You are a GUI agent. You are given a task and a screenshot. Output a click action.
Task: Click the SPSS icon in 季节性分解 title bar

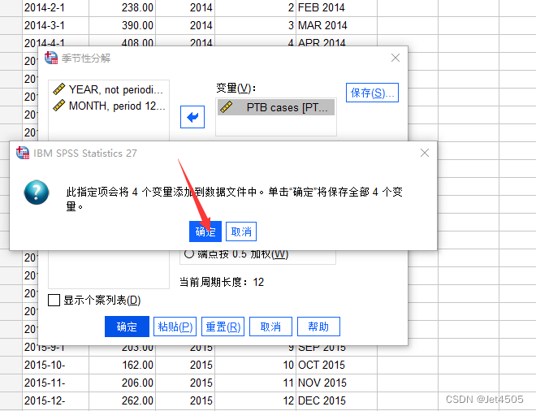[x=51, y=58]
